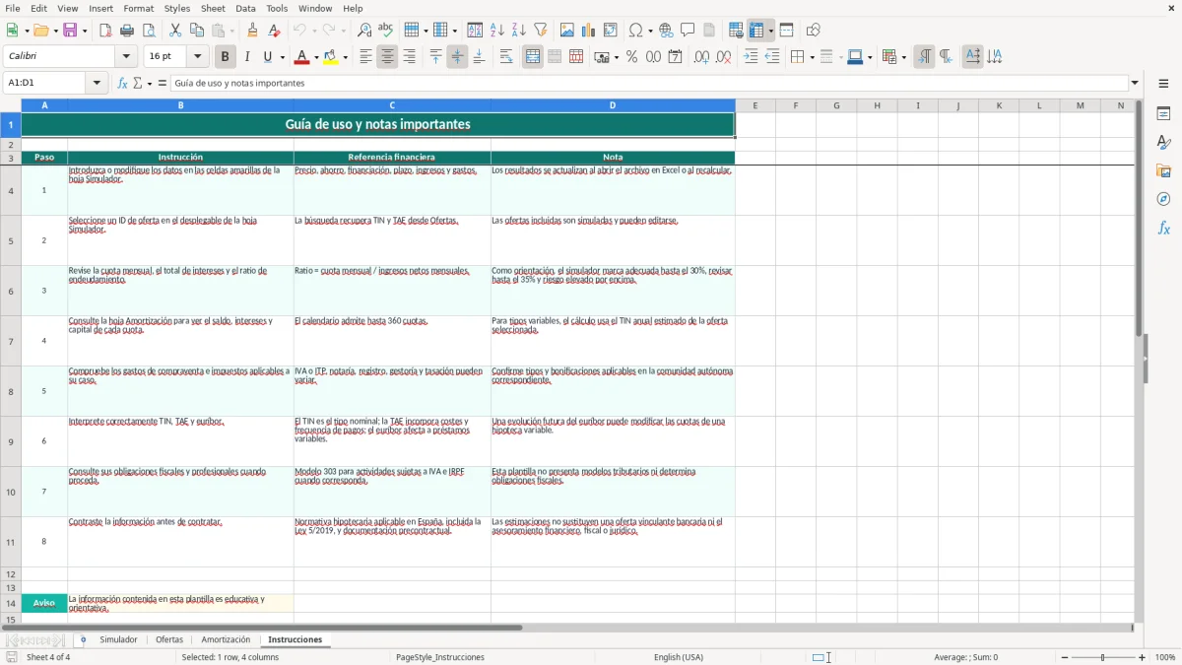Switch to the Simulador sheet tab
The height and width of the screenshot is (665, 1182).
(118, 639)
